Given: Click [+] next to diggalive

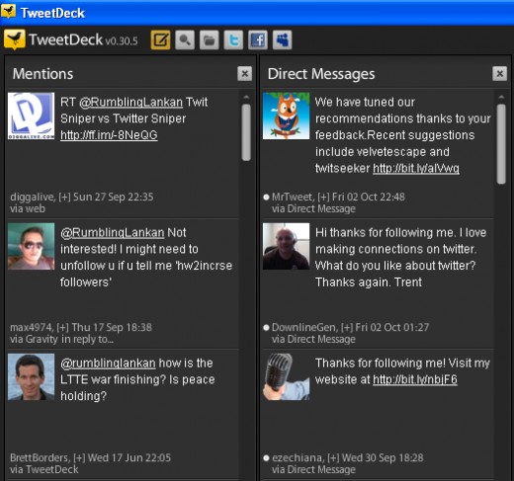Looking at the screenshot, I should (x=64, y=197).
